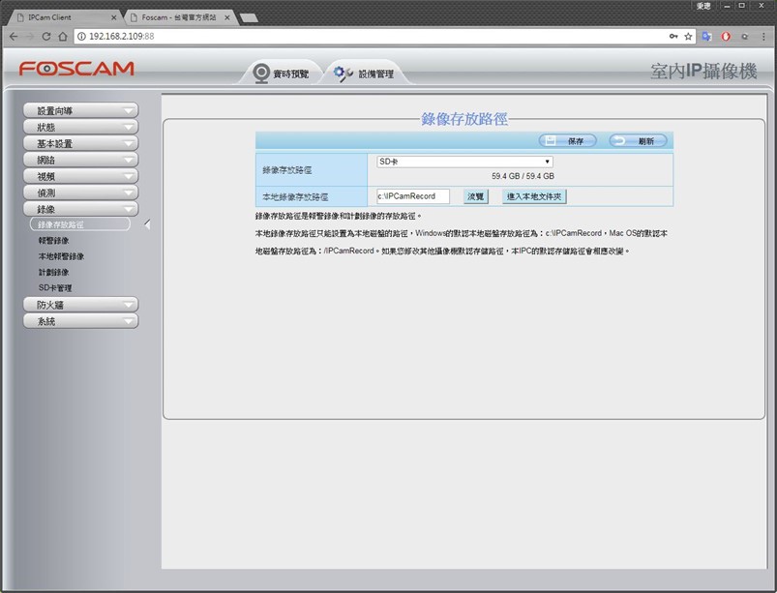The height and width of the screenshot is (593, 777).
Task: Click the sidebar collapse arrow
Action: point(147,224)
